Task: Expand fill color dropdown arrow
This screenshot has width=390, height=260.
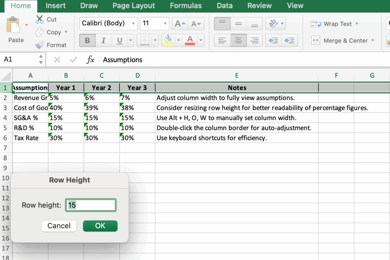Action: [178, 40]
